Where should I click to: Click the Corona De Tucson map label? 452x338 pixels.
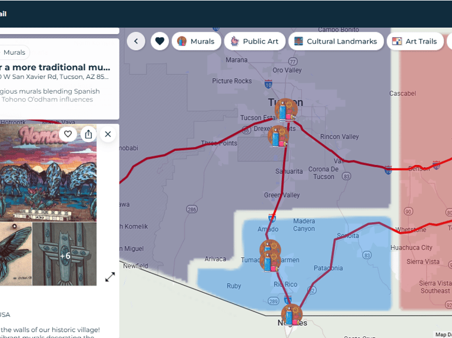click(x=324, y=173)
